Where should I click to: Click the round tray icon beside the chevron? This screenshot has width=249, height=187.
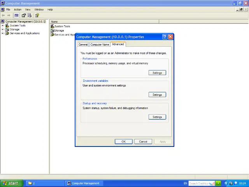coord(231,183)
